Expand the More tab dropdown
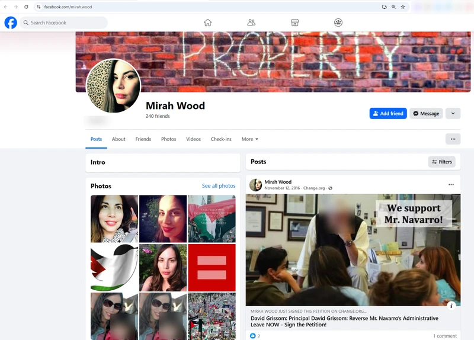The height and width of the screenshot is (340, 474). 249,139
